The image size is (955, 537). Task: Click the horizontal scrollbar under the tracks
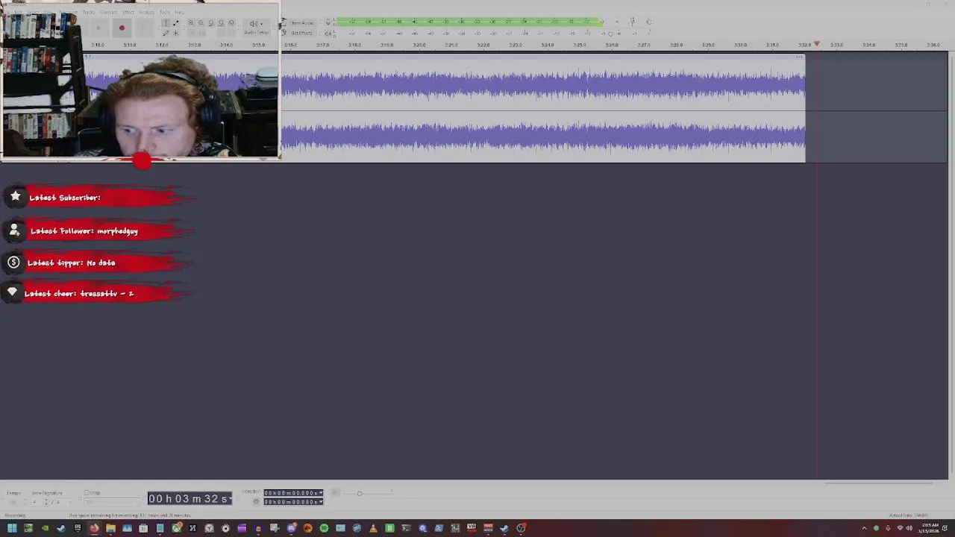point(878,483)
